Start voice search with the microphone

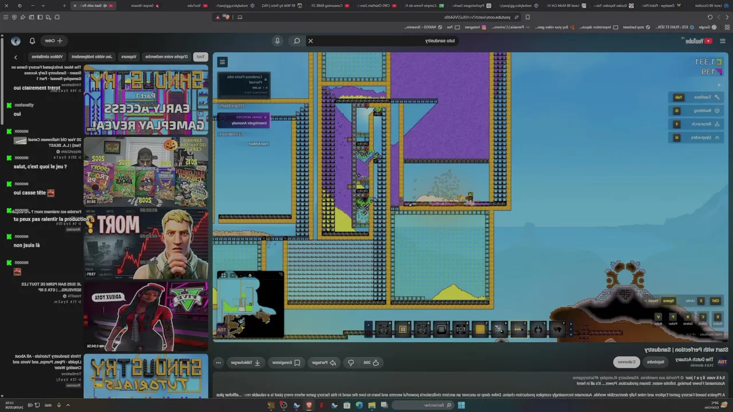277,41
